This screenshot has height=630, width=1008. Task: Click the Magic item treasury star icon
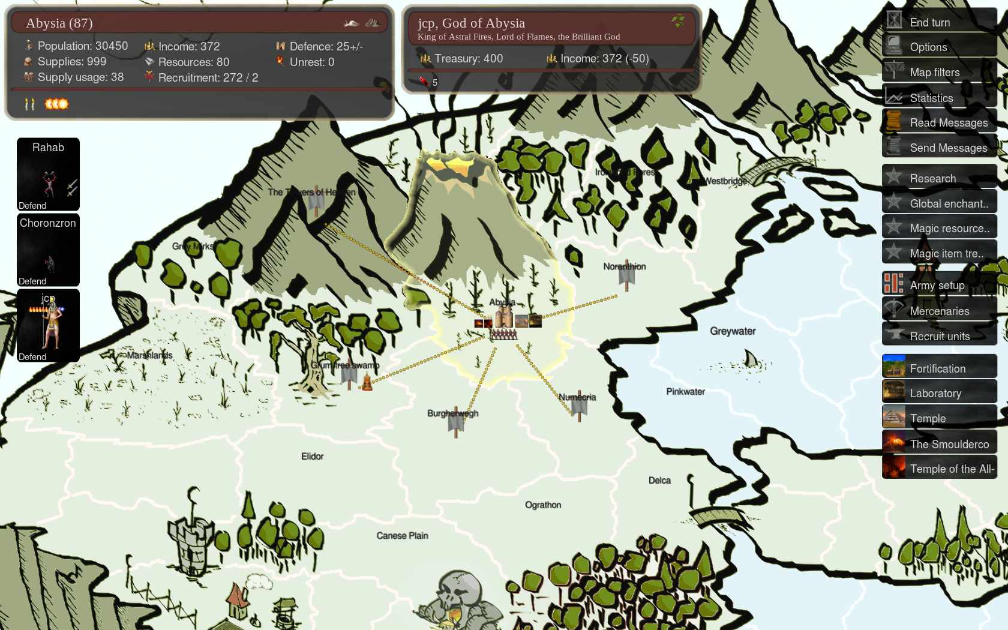894,251
